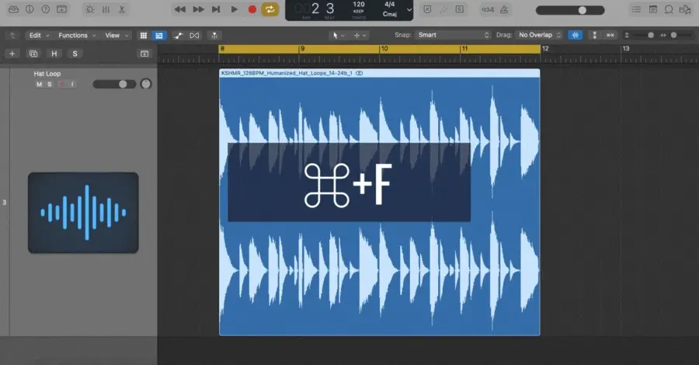Click the 4/4 time signature

click(390, 5)
